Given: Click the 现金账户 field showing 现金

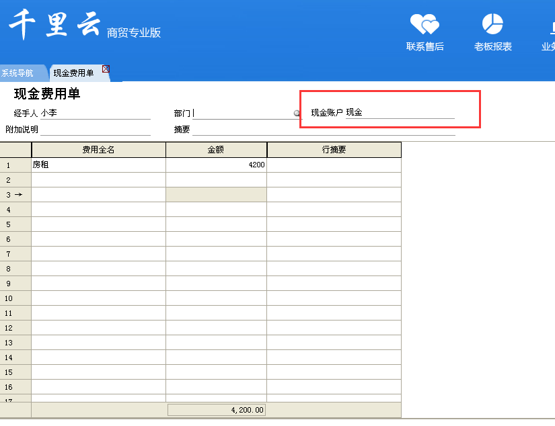Looking at the screenshot, I should [x=400, y=113].
